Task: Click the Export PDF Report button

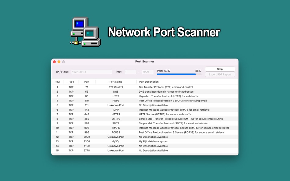Action: 220,74
